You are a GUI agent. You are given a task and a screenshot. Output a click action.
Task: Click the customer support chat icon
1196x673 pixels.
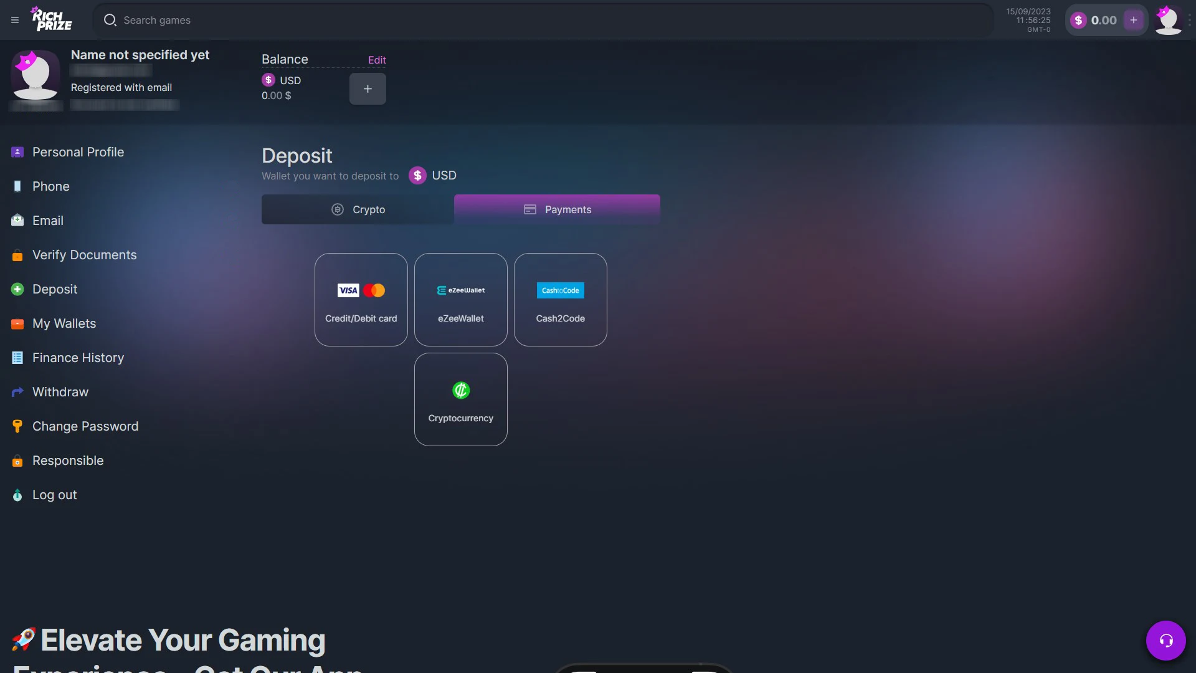pos(1165,640)
